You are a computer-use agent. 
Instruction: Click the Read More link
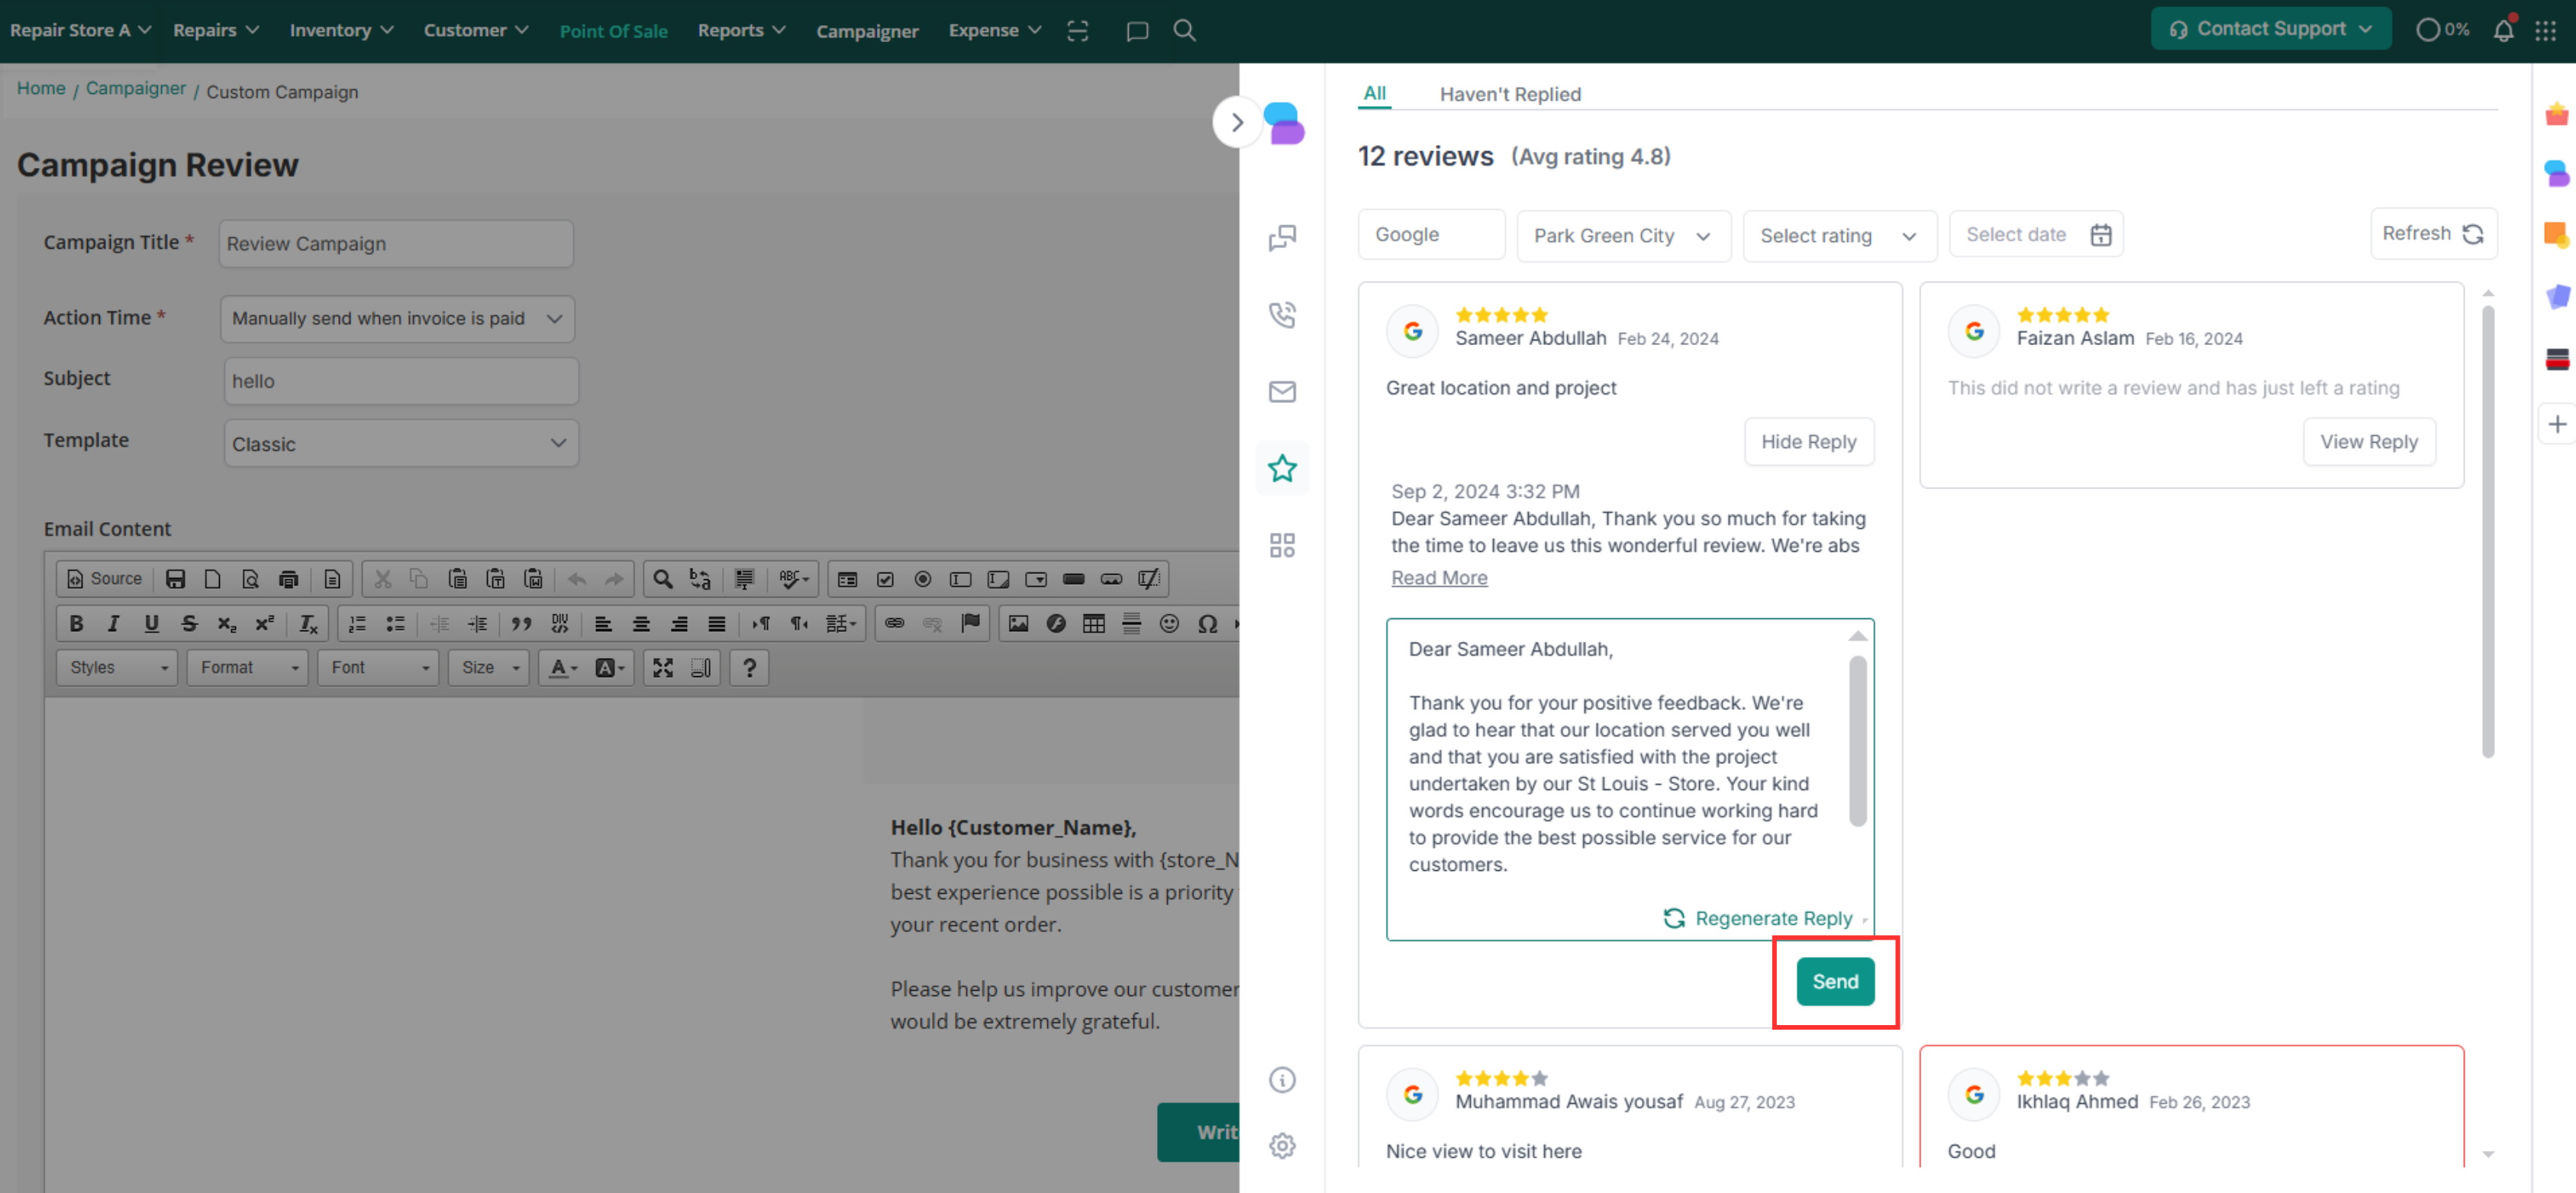point(1439,578)
